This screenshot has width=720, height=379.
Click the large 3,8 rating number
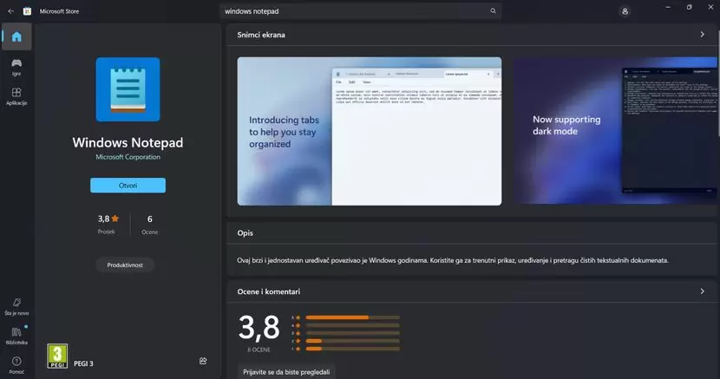point(259,328)
